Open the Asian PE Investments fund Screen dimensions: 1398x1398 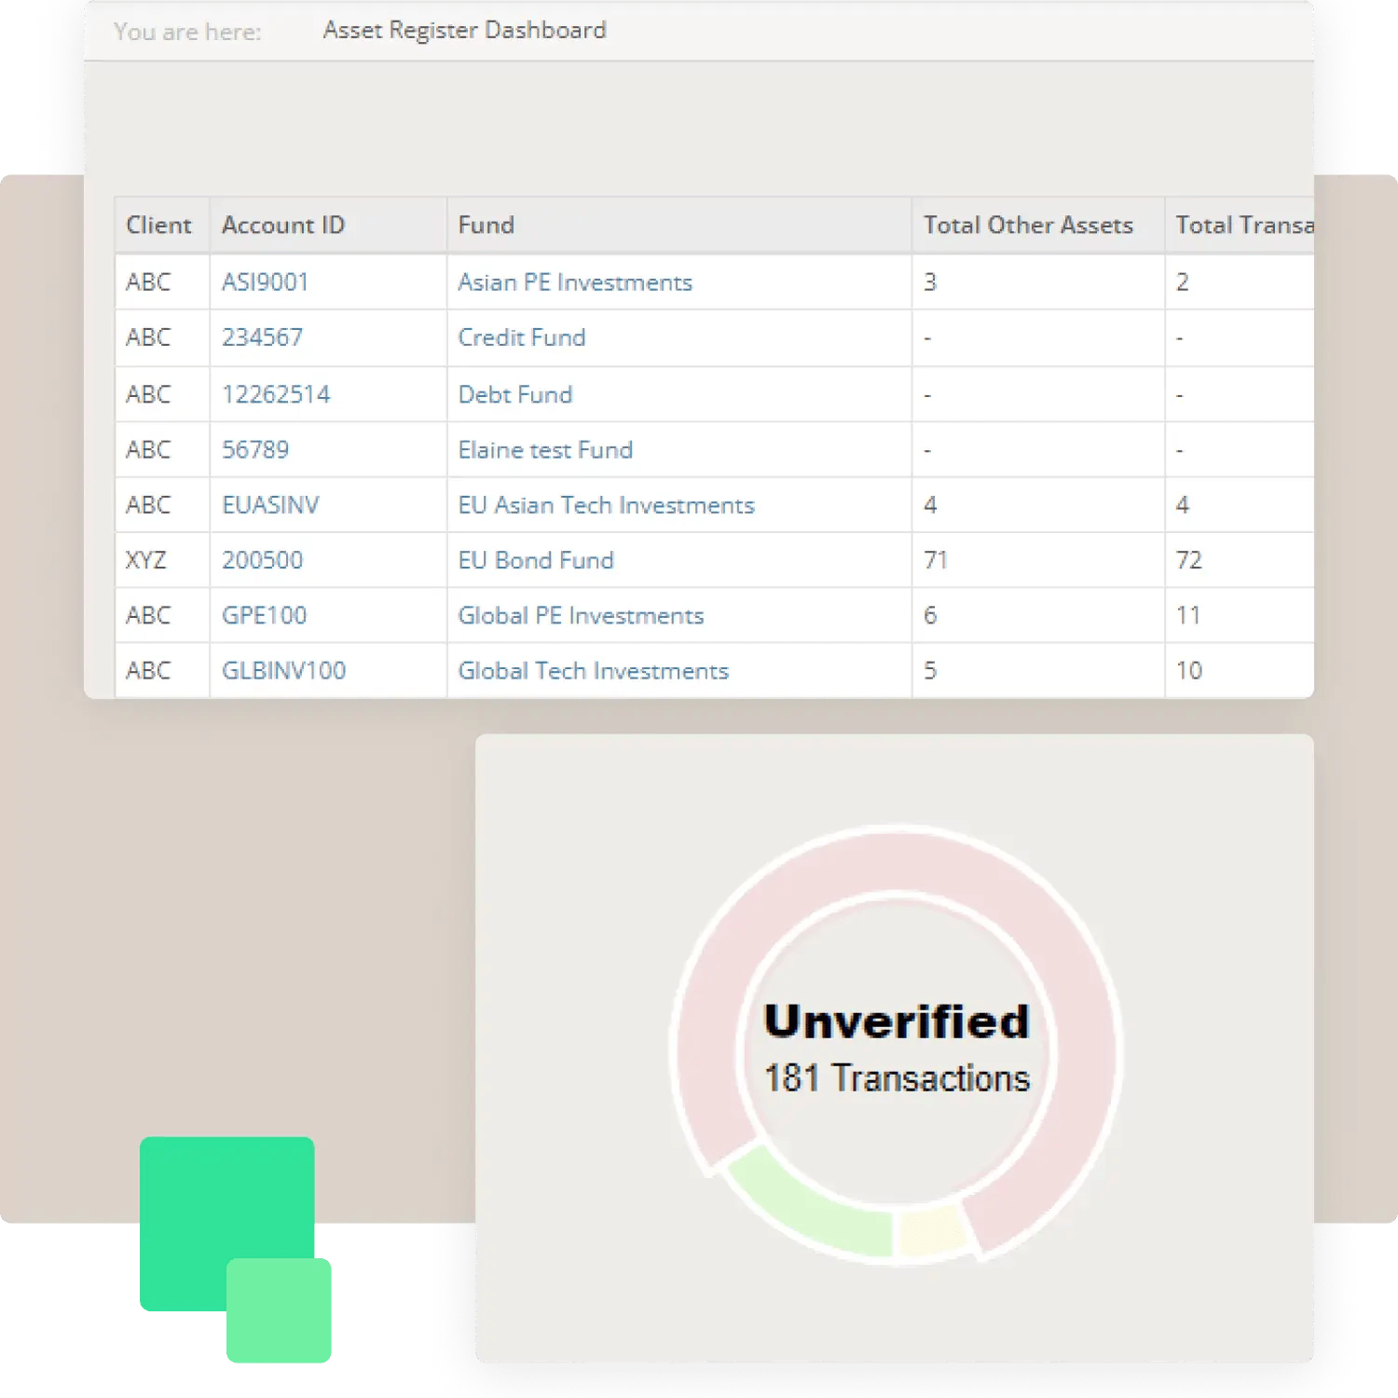(x=575, y=282)
